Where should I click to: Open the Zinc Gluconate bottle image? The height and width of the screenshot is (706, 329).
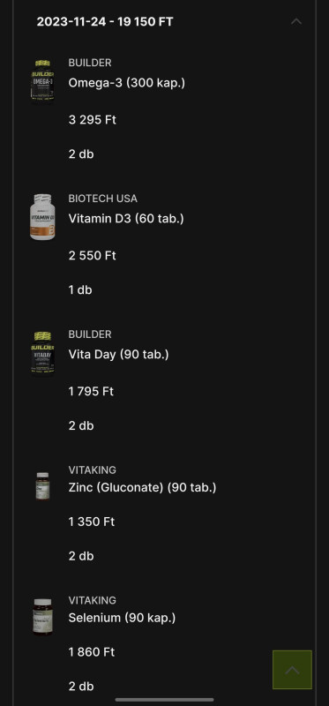point(42,486)
